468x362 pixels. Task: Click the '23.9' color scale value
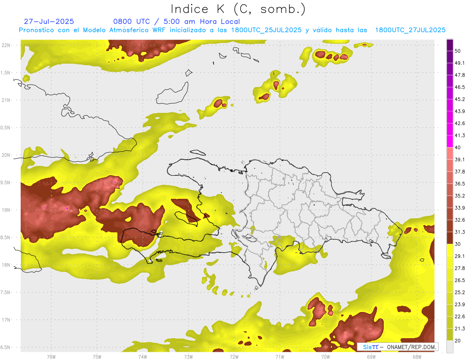click(x=460, y=304)
